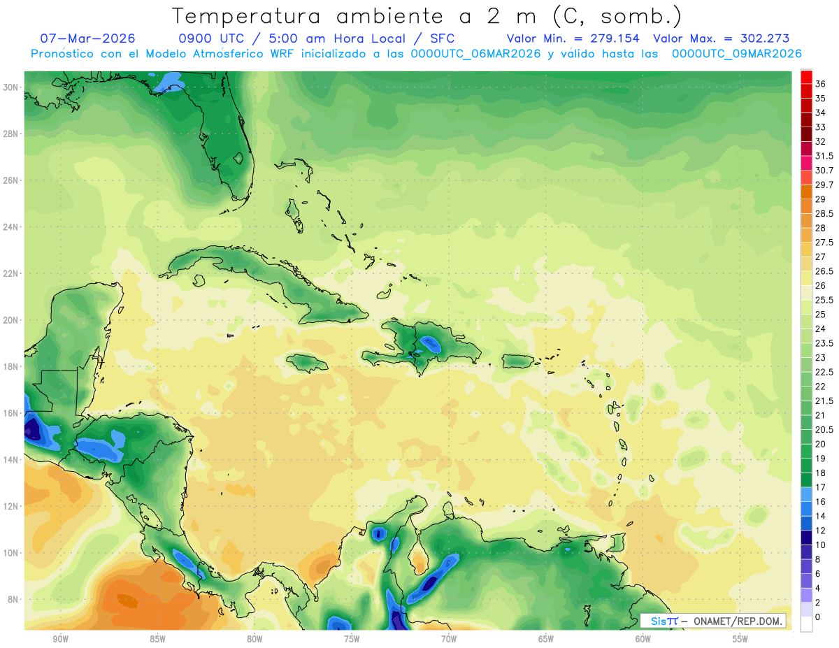Image resolution: width=839 pixels, height=648 pixels.
Task: Click the longitude axis label "55W"
Action: pos(740,639)
